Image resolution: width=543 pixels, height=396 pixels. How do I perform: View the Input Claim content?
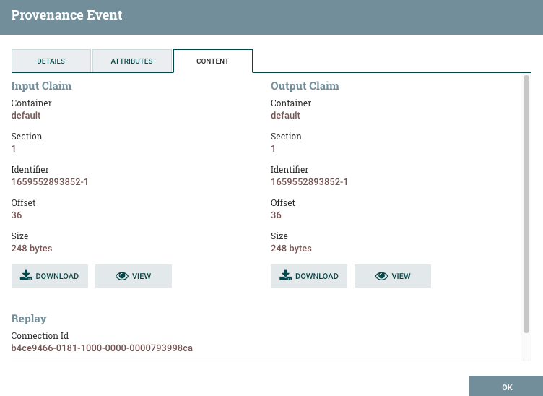134,276
